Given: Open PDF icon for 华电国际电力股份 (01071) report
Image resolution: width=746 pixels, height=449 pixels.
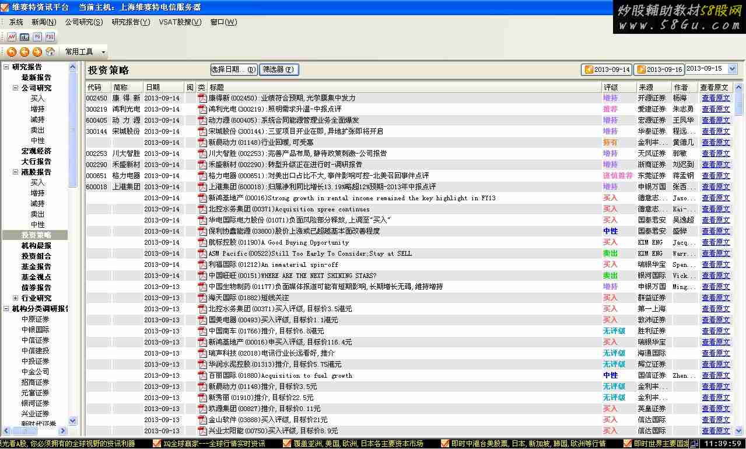Looking at the screenshot, I should [203, 220].
